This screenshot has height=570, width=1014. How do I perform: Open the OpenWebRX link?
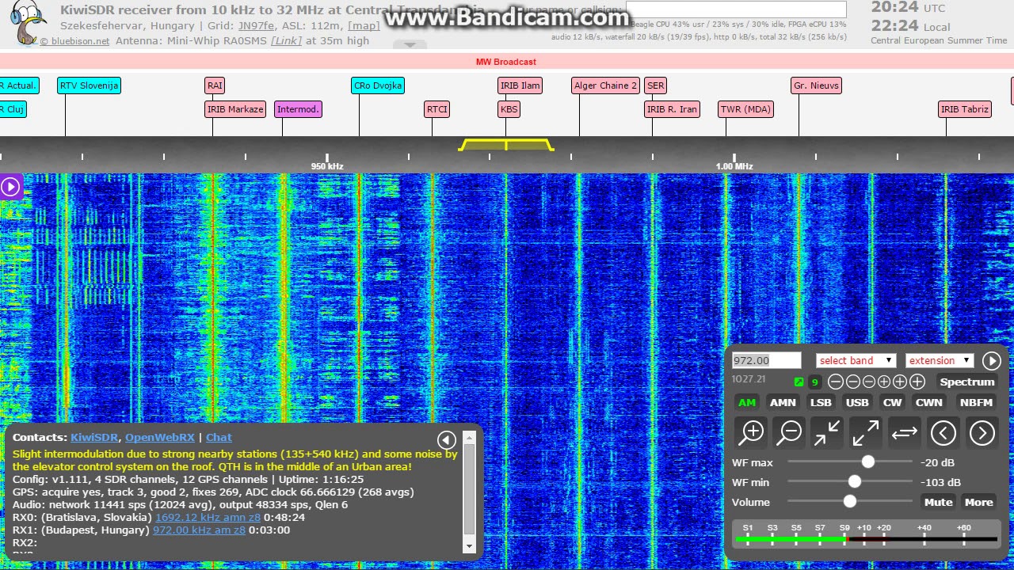(159, 437)
